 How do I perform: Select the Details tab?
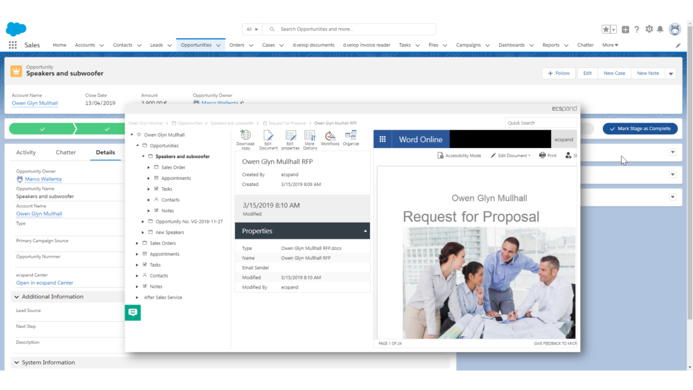[x=106, y=153]
